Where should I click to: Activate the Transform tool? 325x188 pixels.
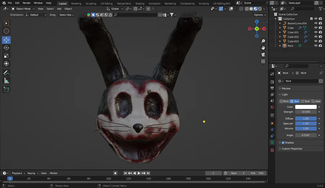point(6,64)
